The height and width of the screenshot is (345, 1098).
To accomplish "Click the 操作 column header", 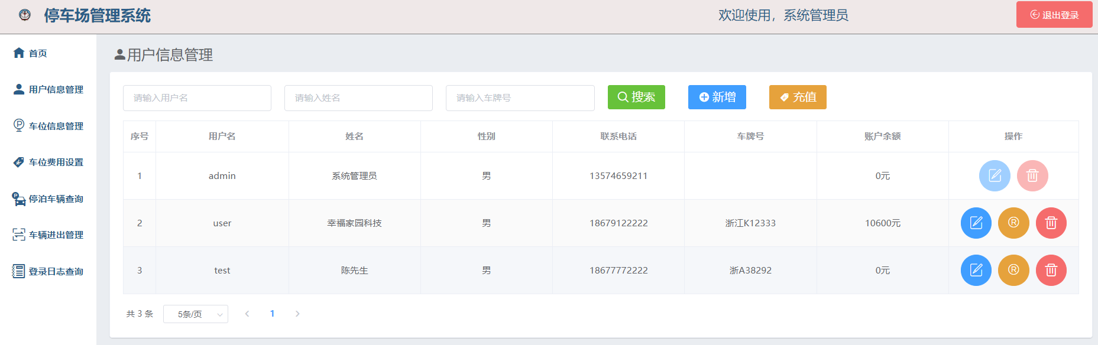I will coord(1013,136).
